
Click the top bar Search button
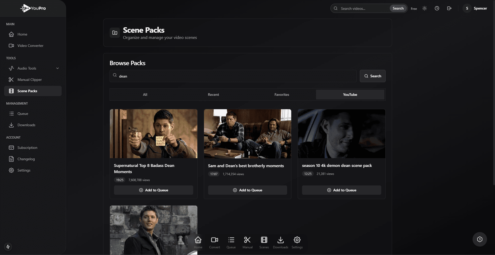point(398,8)
